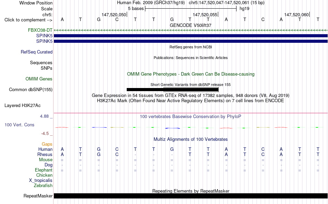The image size is (328, 204).
Task: Click 100 vertebrates Basewise Conservation by PhyloP title
Action: pyautogui.click(x=191, y=117)
